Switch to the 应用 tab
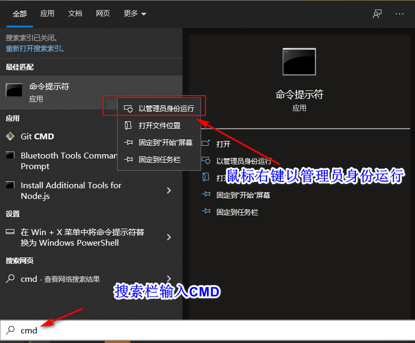Image resolution: width=415 pixels, height=343 pixels. point(47,13)
